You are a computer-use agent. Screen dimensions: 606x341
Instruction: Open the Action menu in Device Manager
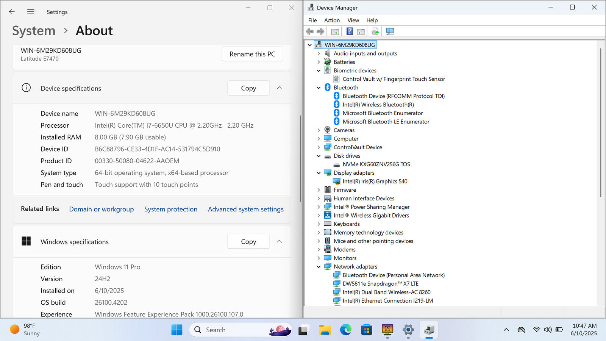click(x=332, y=20)
